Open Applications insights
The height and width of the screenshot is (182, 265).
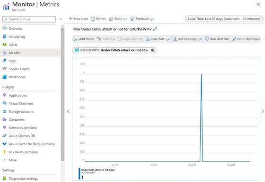tap(18, 95)
